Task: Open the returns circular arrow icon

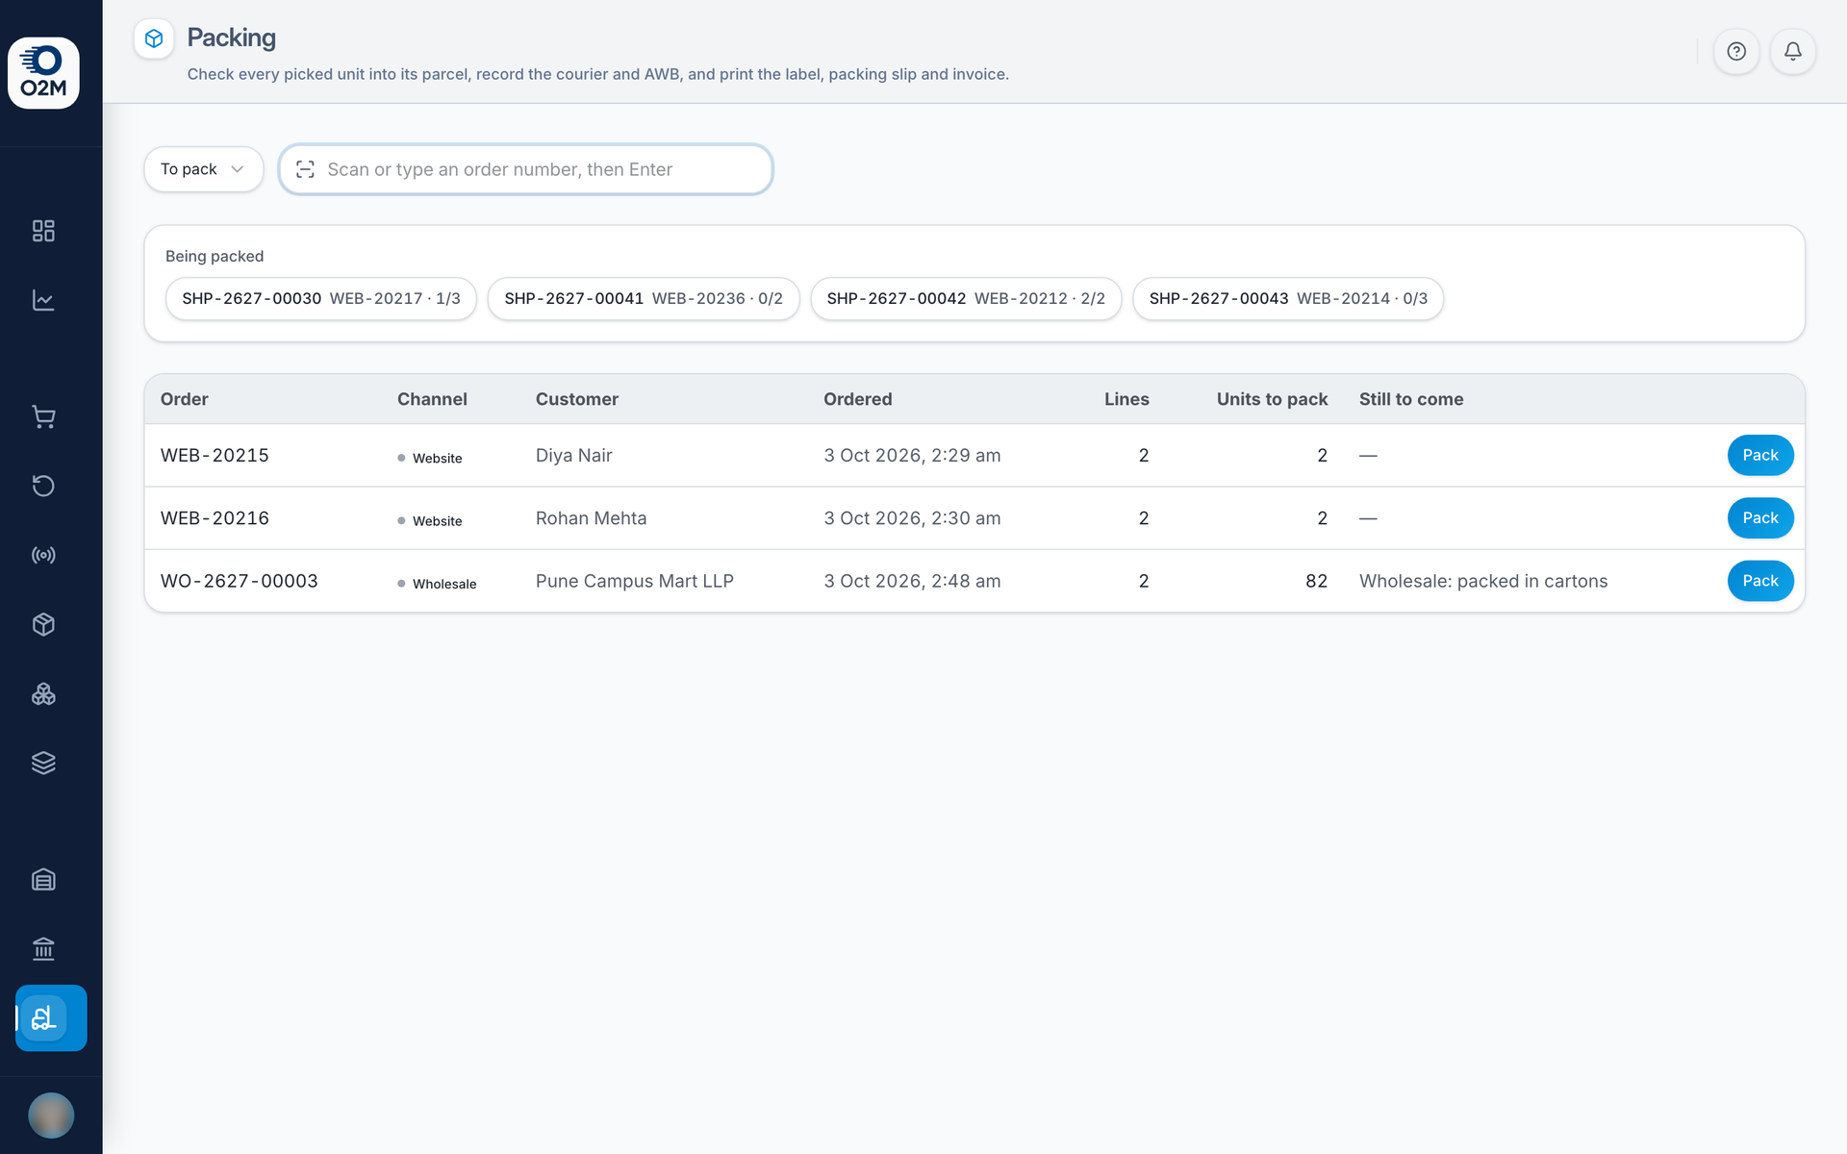Action: pos(43,486)
